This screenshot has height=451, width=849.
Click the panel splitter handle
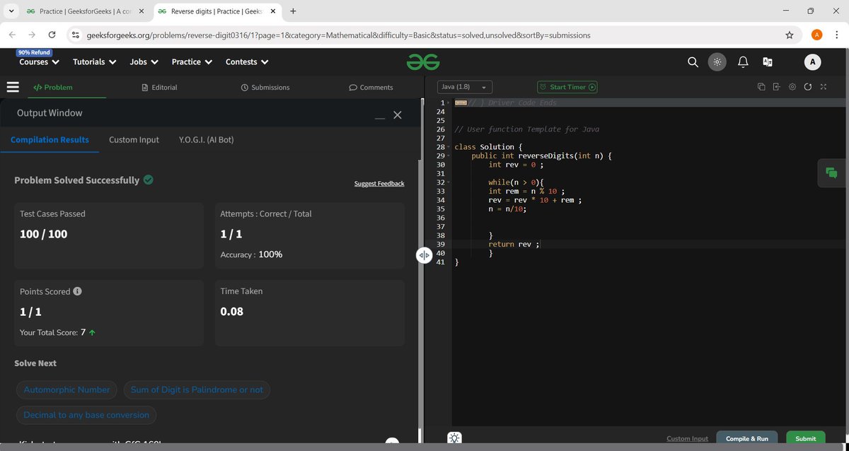(x=424, y=255)
